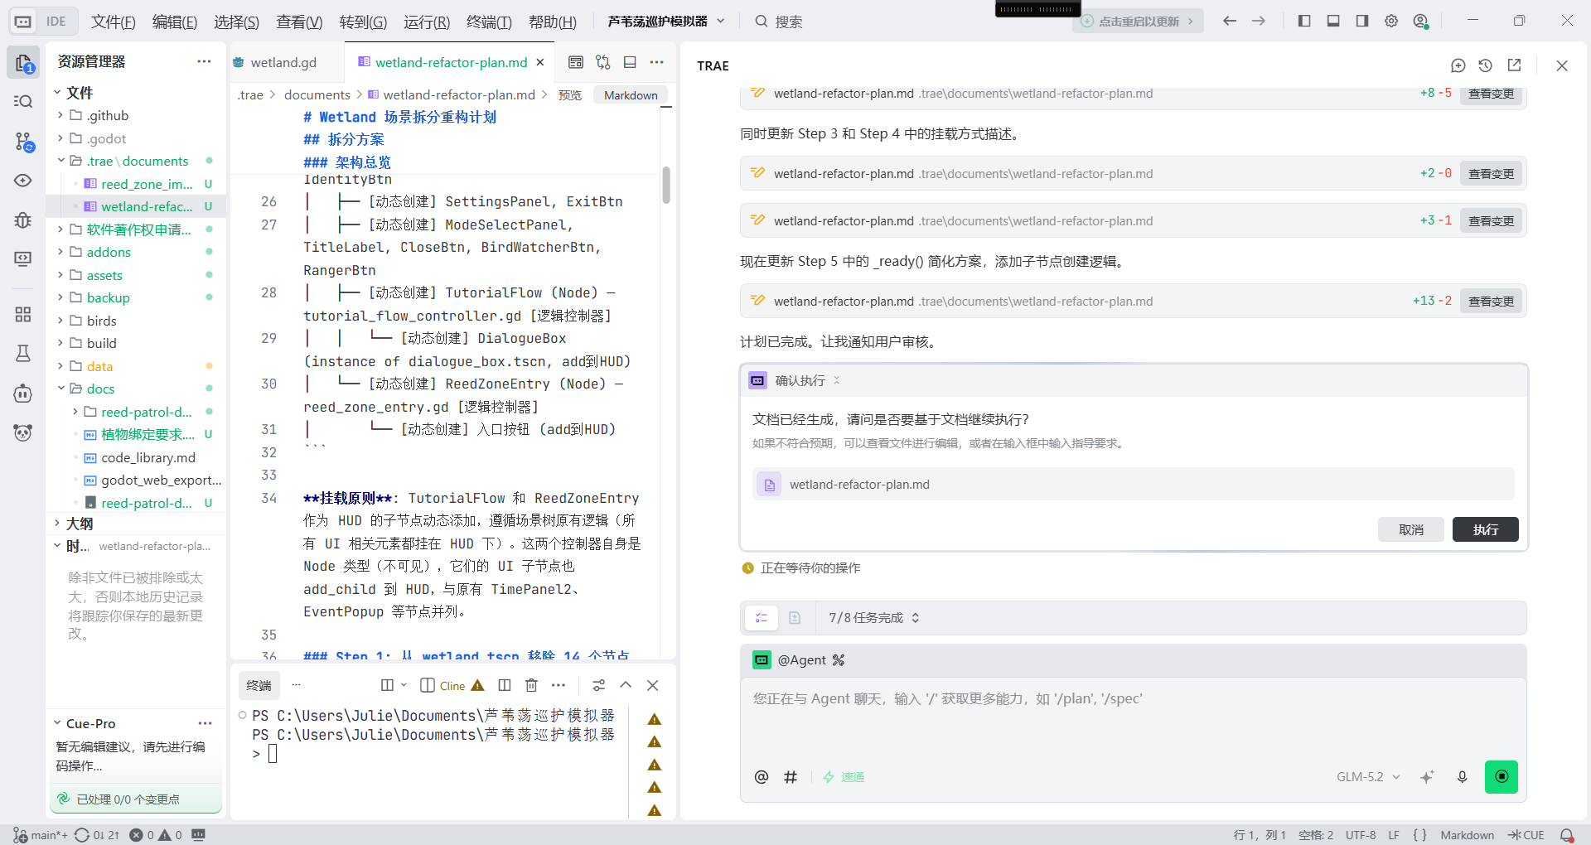Toggle the primary sidebar layout
The image size is (1591, 845).
[1304, 22]
